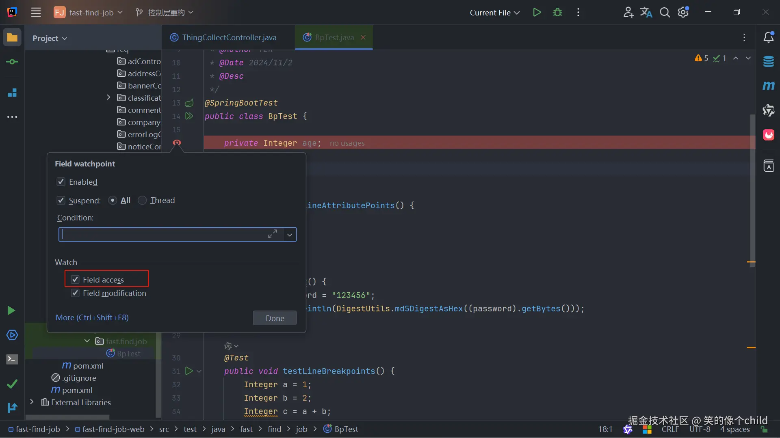Open the Current File run configuration dropdown
780x438 pixels.
click(x=494, y=13)
